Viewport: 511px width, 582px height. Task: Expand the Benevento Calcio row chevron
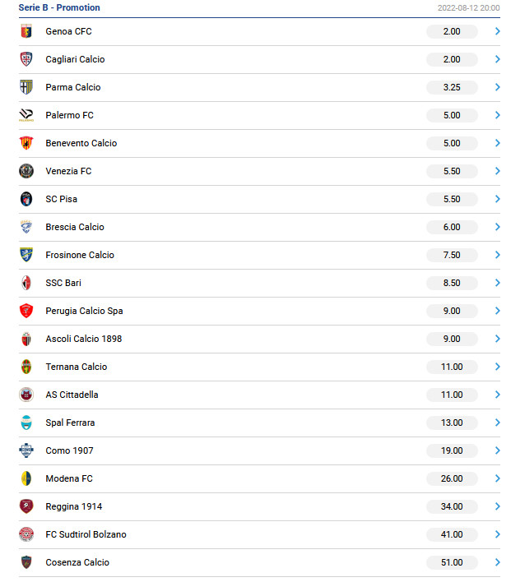pyautogui.click(x=498, y=143)
